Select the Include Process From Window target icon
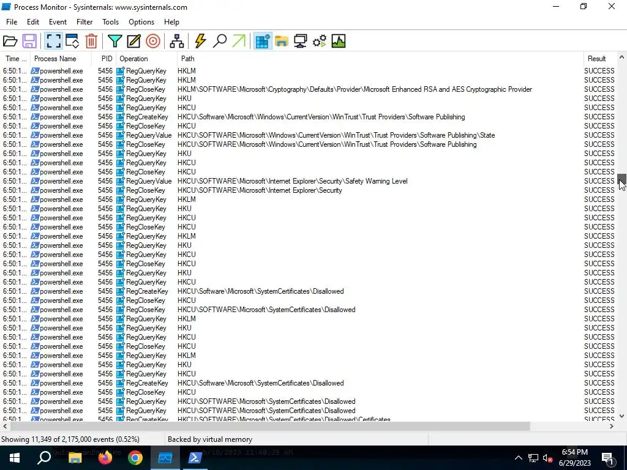 click(152, 41)
